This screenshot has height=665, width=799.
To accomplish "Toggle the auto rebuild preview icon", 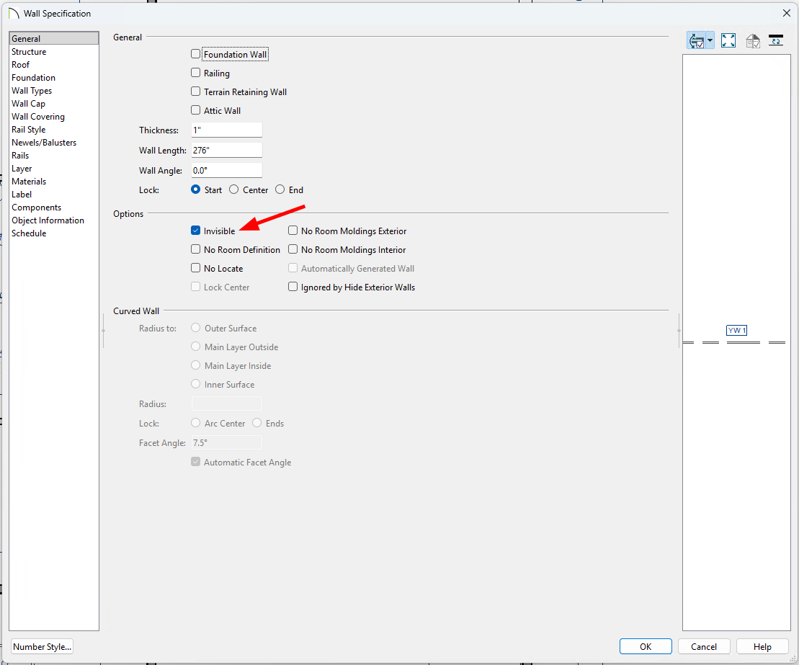I will (x=696, y=41).
